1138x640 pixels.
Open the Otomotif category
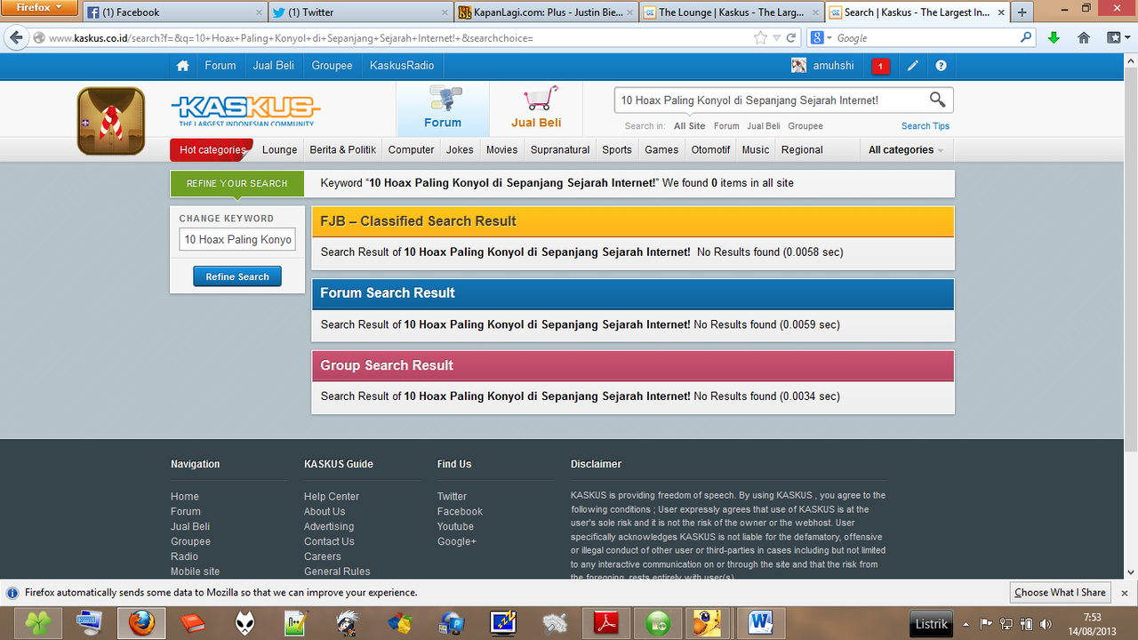pyautogui.click(x=711, y=150)
